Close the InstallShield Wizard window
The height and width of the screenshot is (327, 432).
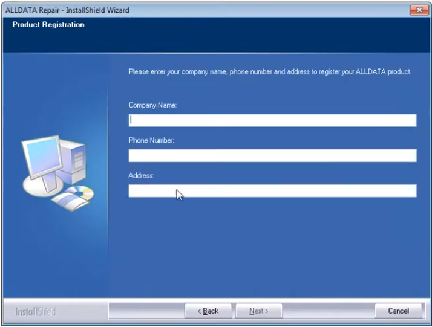pos(419,10)
